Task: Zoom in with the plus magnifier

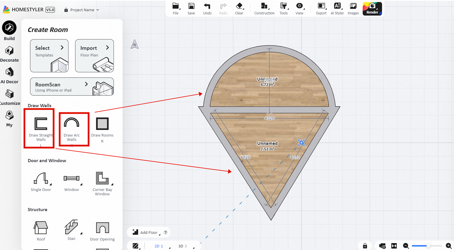Action: (x=449, y=246)
